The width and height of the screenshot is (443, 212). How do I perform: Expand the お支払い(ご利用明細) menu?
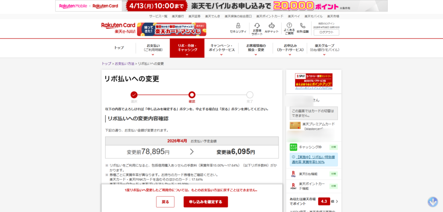(x=153, y=48)
